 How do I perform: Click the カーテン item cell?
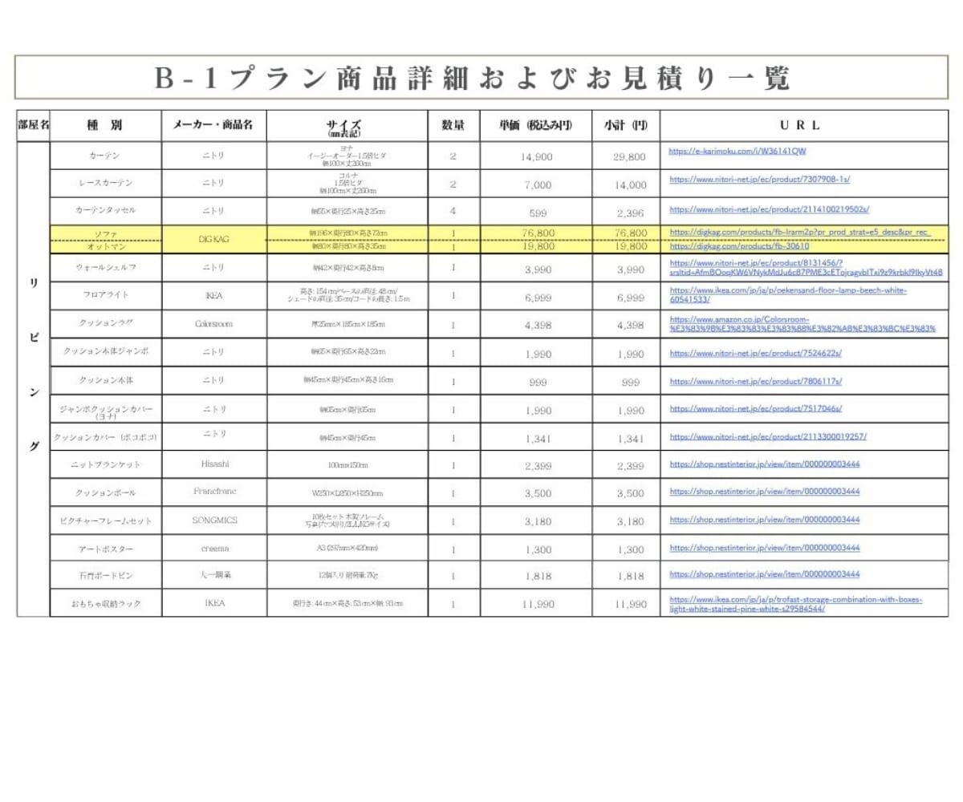[x=106, y=155]
